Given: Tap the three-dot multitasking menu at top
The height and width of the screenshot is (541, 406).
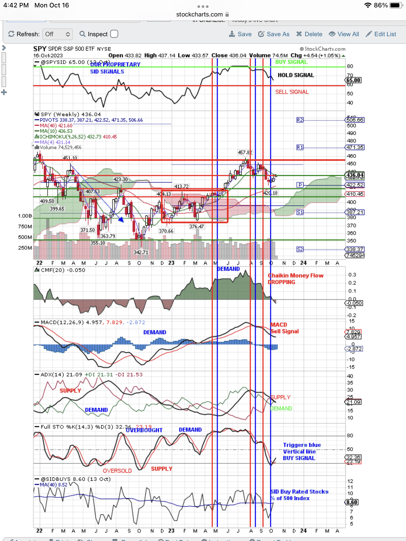Looking at the screenshot, I should coord(203,6).
